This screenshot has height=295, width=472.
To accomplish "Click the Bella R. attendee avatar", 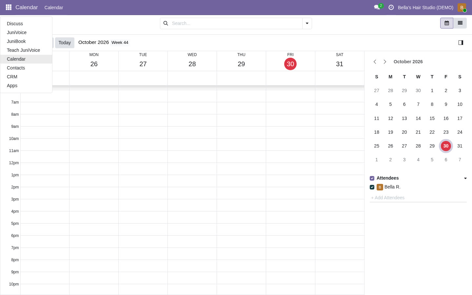I will tap(380, 187).
